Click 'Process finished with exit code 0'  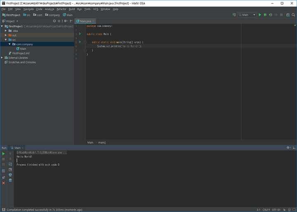click(38, 165)
